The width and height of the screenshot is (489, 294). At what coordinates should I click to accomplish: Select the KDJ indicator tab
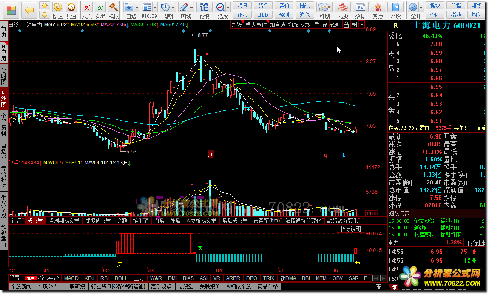89,278
